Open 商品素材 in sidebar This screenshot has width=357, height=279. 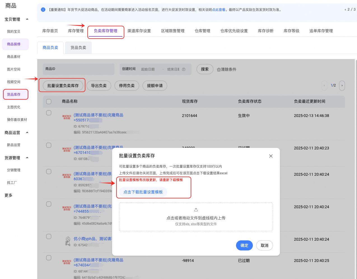(14, 57)
